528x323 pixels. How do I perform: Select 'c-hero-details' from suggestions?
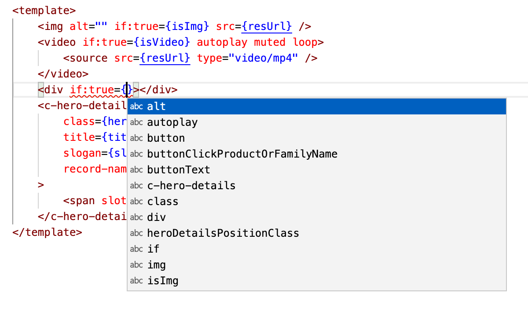tap(317, 186)
